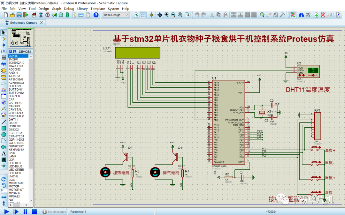
Task: Open the Edit menu
Action: click(x=12, y=9)
